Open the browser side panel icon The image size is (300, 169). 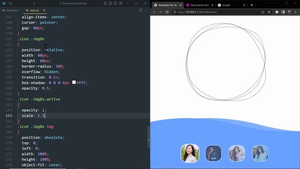[x=283, y=12]
